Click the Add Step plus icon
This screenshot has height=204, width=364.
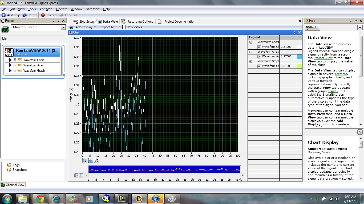(3, 15)
